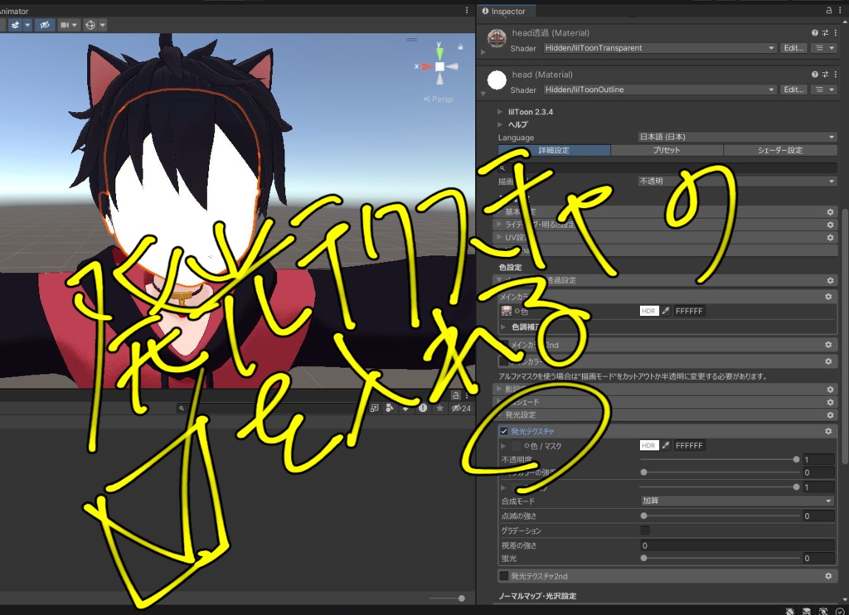The image size is (849, 615).
Task: Expand the lilToon 2.3.4 foldout
Action: [500, 112]
